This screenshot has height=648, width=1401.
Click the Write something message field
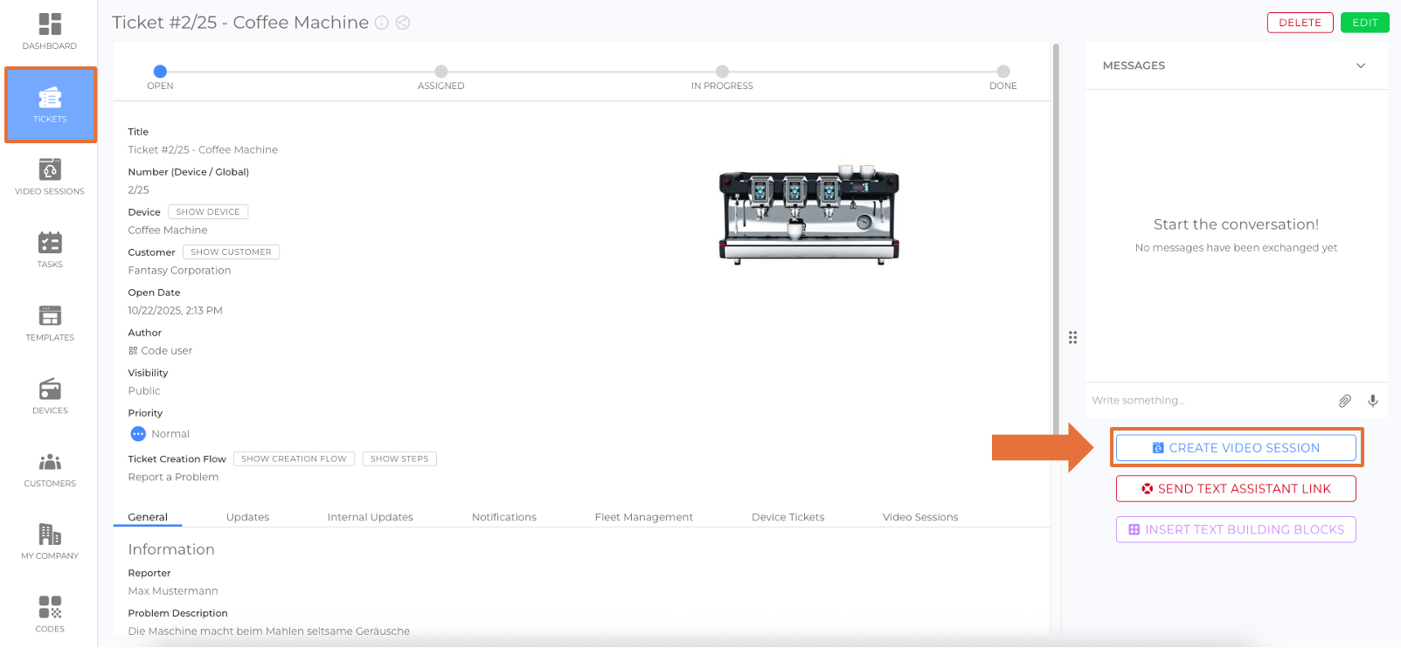tap(1206, 401)
